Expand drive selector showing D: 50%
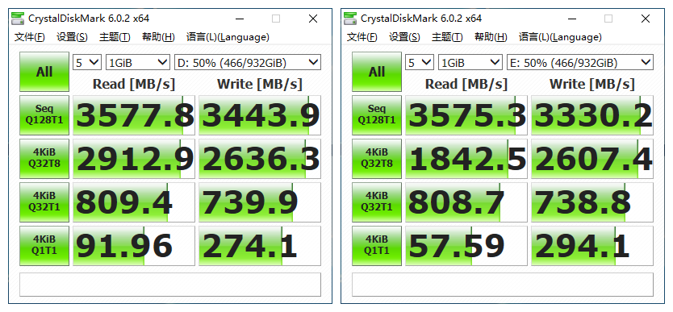This screenshot has height=312, width=673. pyautogui.click(x=247, y=63)
